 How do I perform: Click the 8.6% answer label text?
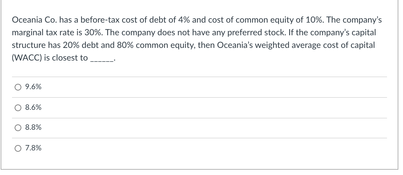click(x=33, y=107)
